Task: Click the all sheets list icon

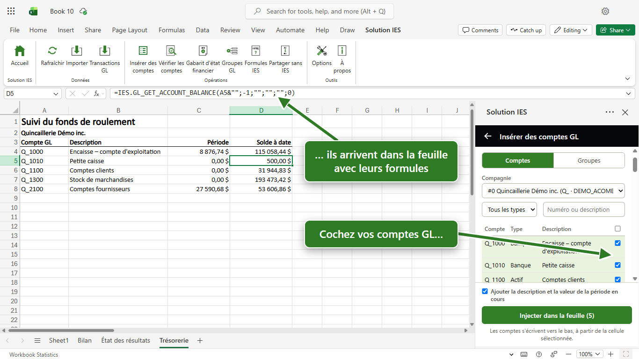Action: tap(37, 340)
